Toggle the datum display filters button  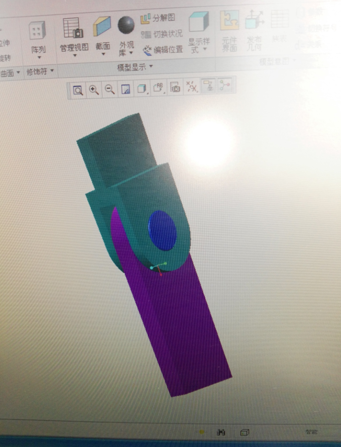tap(190, 87)
